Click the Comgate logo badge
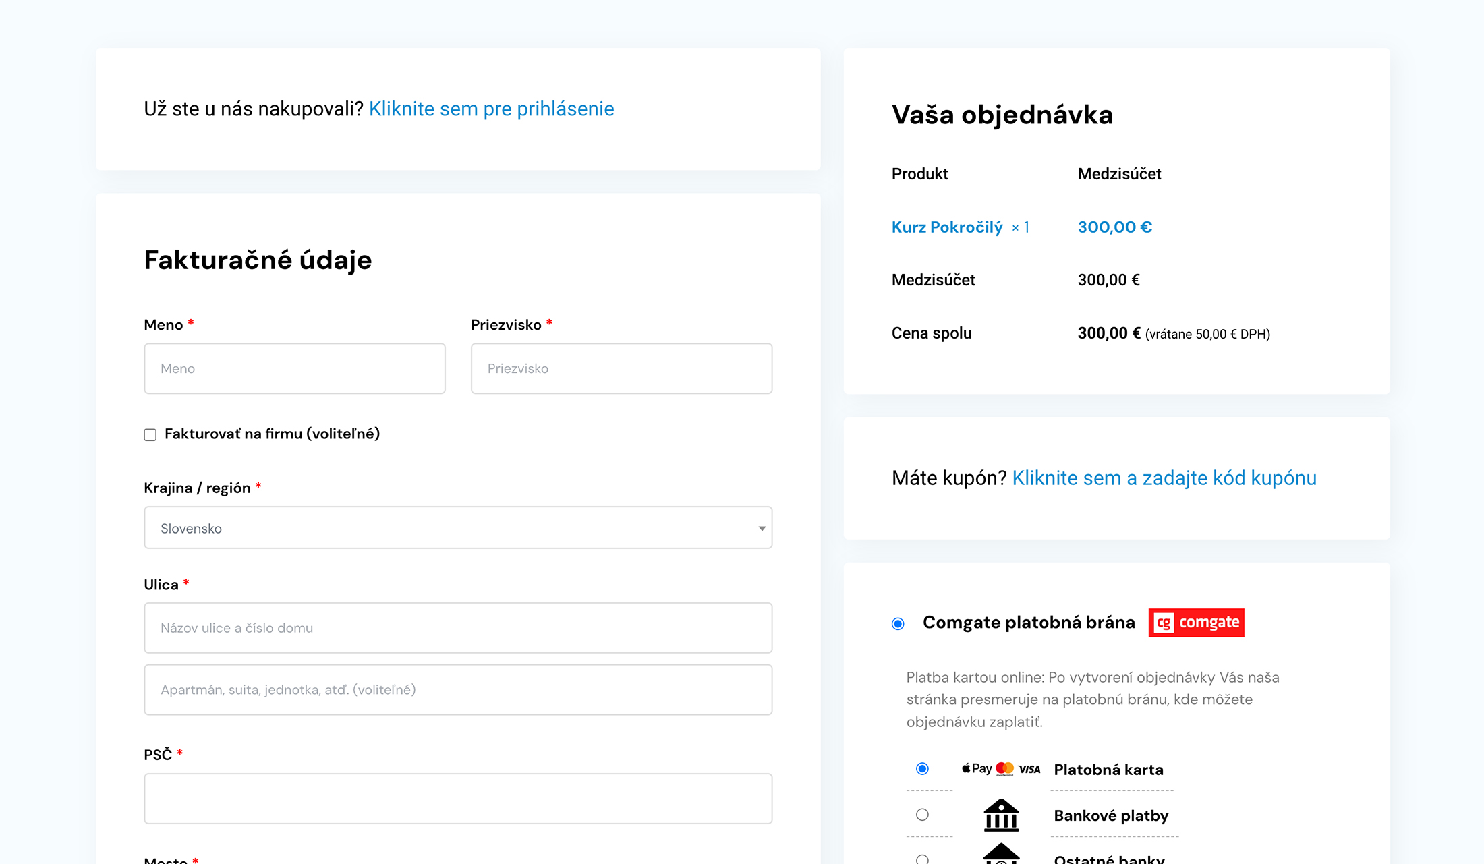The image size is (1484, 864). 1196,623
